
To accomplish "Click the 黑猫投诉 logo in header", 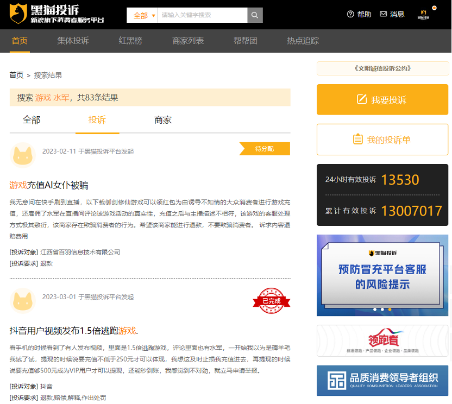I will 56,14.
